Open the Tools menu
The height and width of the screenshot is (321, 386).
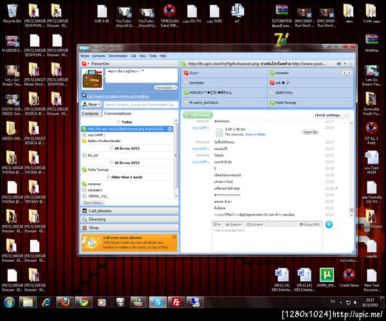click(153, 56)
